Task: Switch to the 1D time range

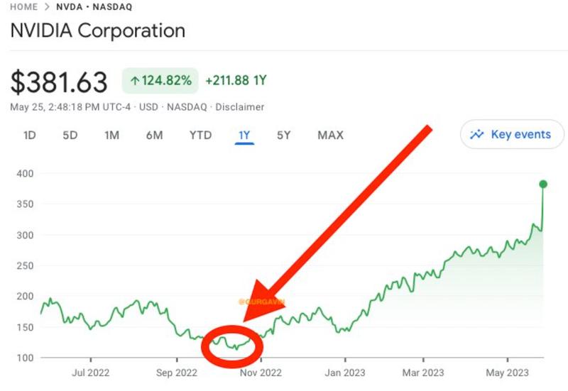Action: pyautogui.click(x=30, y=135)
